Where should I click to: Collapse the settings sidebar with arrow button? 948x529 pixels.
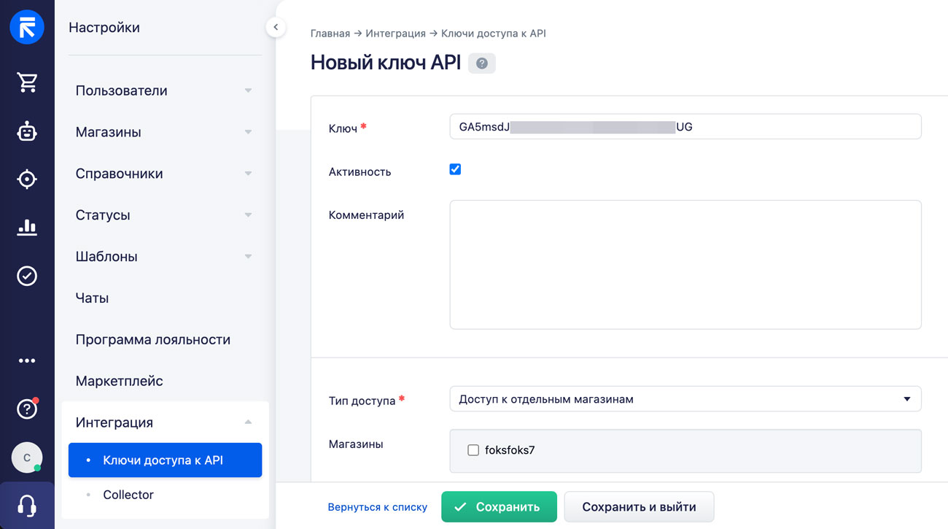[x=275, y=28]
